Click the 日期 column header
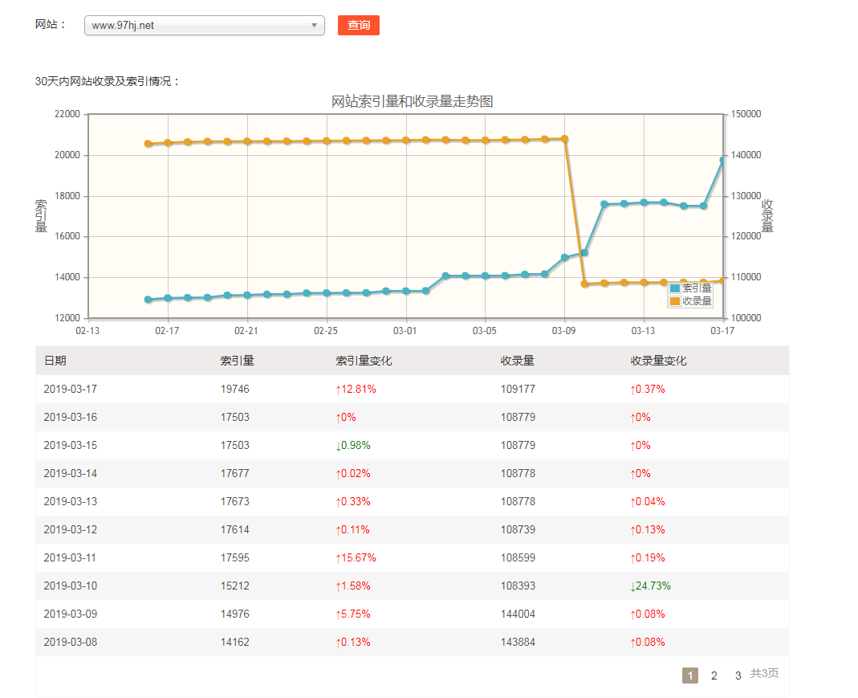858x698 pixels. point(55,361)
